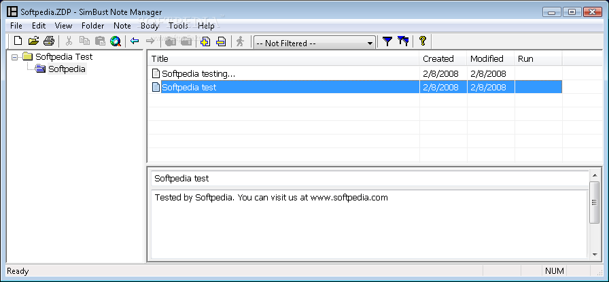Screen dimensions: 609x282
Task: Add a note with the yellow plus icon
Action: 205,41
